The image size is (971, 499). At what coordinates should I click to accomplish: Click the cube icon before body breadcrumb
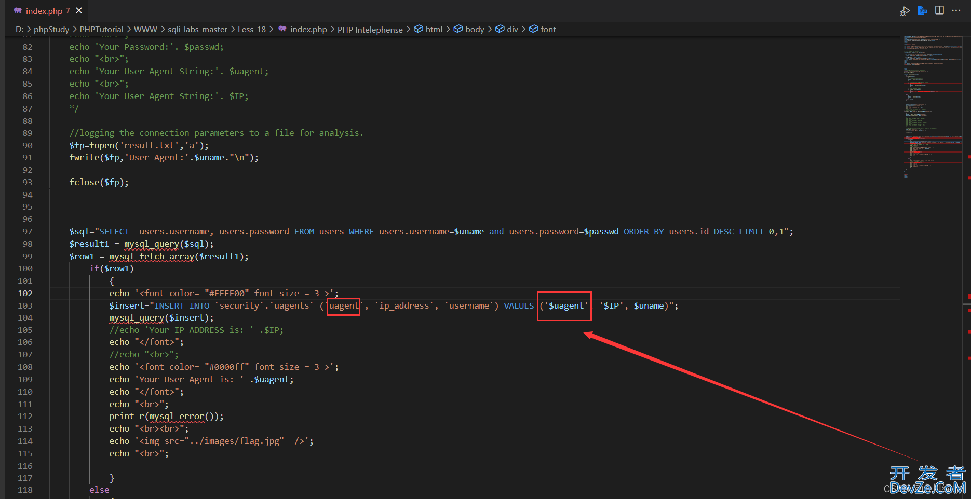(458, 29)
